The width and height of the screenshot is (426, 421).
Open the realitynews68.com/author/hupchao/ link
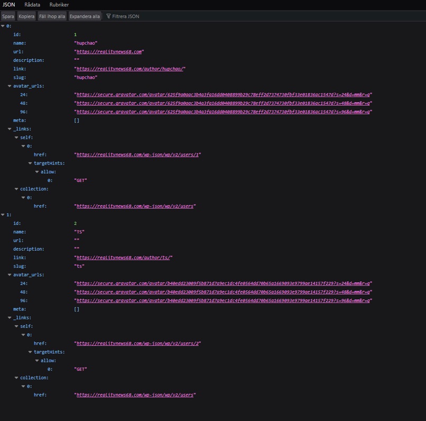coord(130,69)
